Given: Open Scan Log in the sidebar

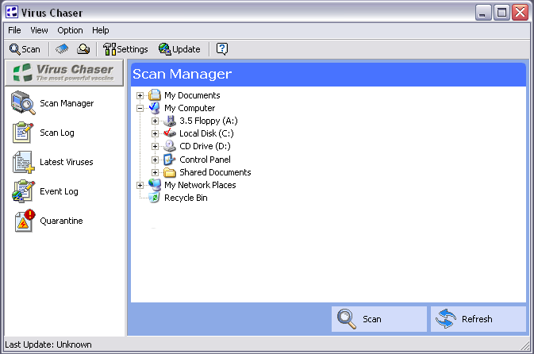Looking at the screenshot, I should tap(43, 133).
